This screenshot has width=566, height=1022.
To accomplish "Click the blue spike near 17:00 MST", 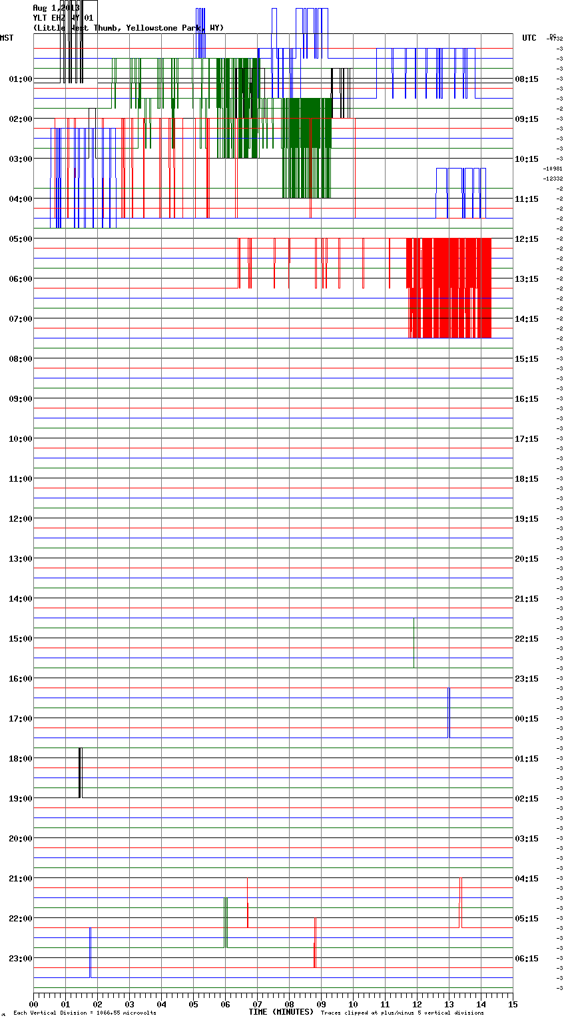I will [449, 713].
